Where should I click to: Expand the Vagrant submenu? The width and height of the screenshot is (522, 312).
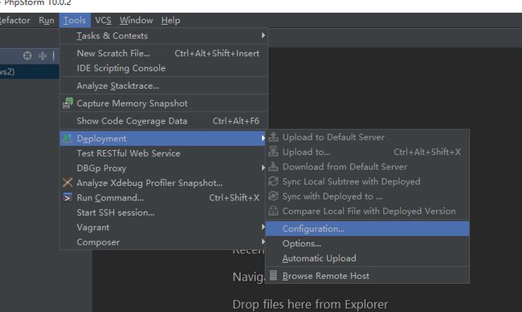pyautogui.click(x=163, y=227)
